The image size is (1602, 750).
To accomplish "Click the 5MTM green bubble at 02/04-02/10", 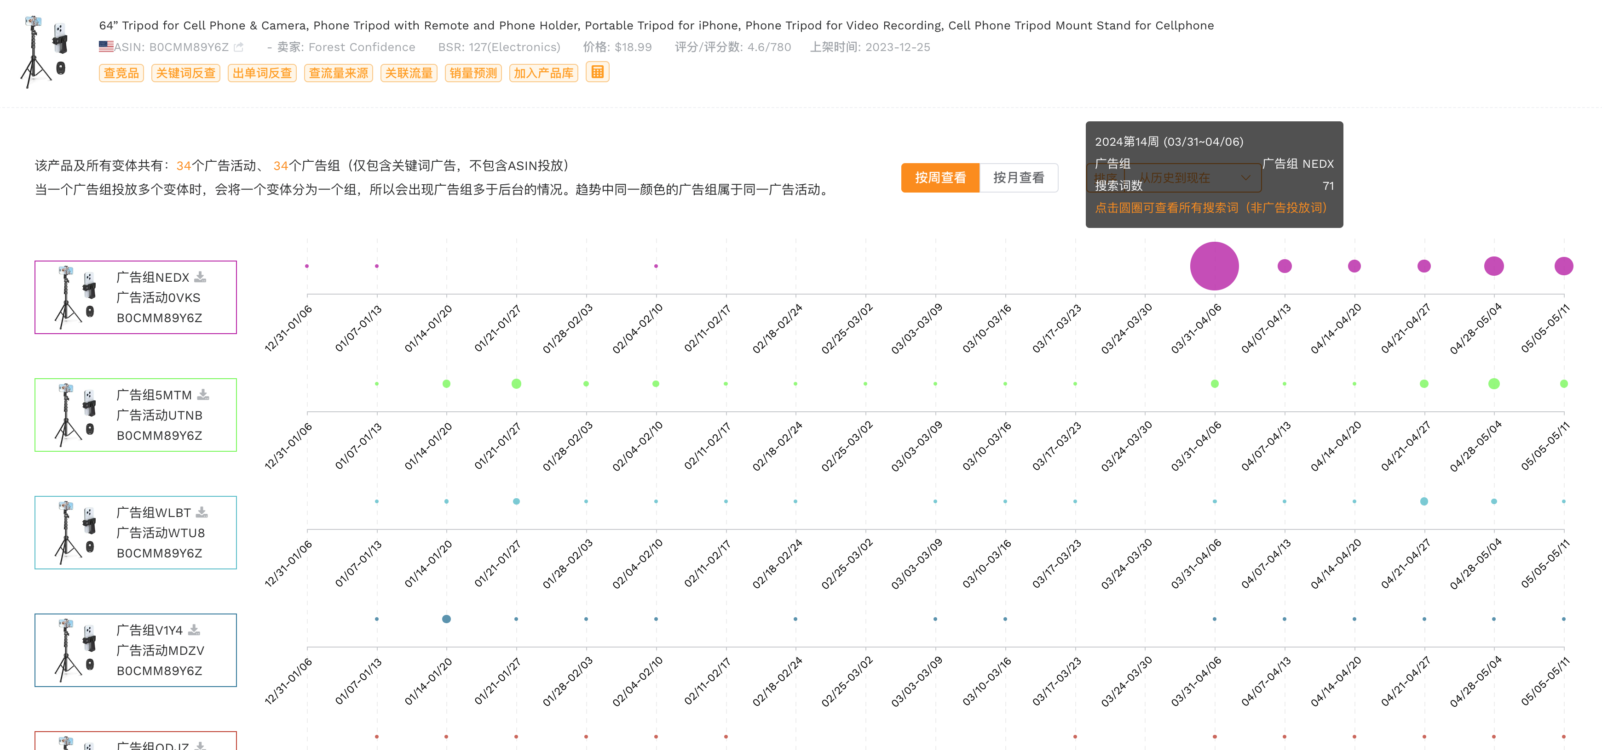I will click(656, 383).
